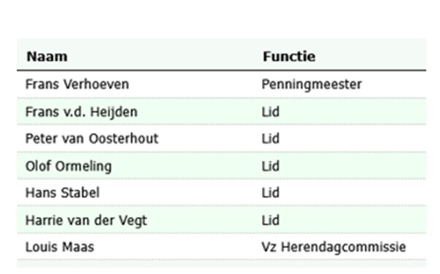Click the Vz Herendagcommissie function cell
The width and height of the screenshot is (440, 274).
click(x=334, y=248)
